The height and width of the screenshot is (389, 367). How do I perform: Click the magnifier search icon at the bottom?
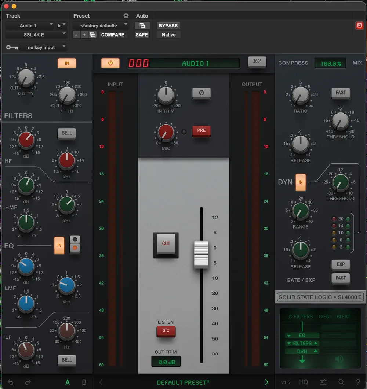(x=341, y=382)
